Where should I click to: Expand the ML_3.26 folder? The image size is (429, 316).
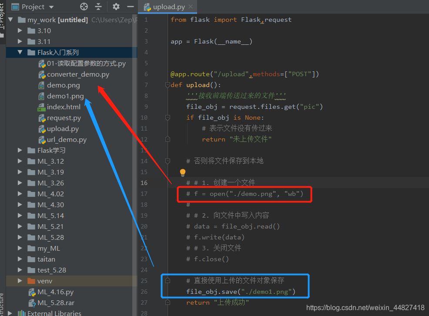coord(20,183)
